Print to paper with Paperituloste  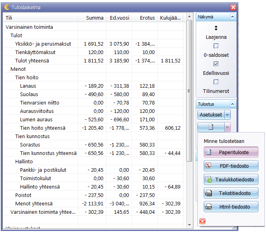point(231,152)
